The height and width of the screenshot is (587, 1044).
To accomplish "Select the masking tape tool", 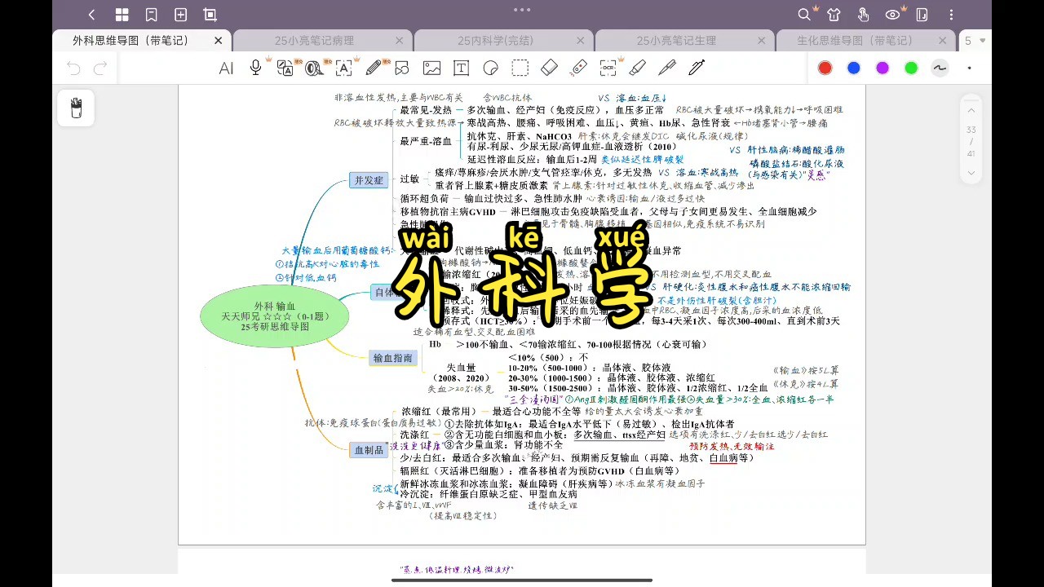I will (314, 68).
